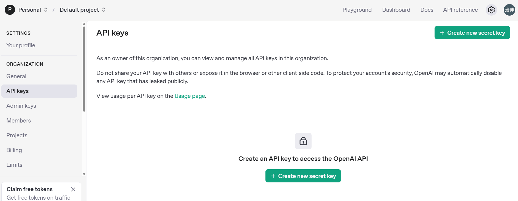Open Members in the sidebar
This screenshot has width=518, height=201.
point(39,121)
